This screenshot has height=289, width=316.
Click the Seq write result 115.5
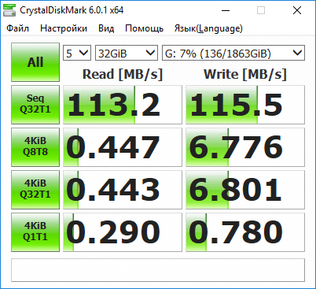245,105
